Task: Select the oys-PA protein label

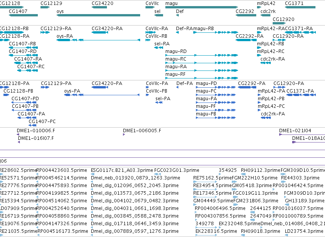Action: tap(72, 91)
